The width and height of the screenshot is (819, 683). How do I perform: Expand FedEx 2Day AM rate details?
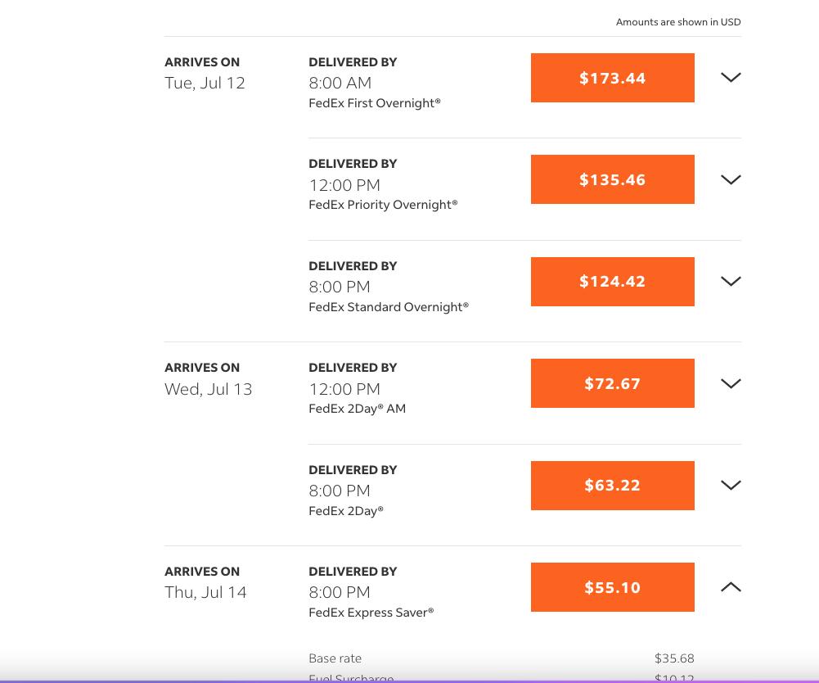point(731,383)
